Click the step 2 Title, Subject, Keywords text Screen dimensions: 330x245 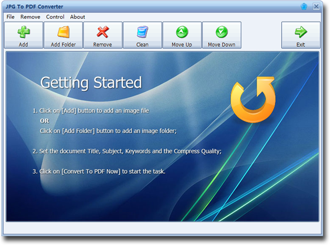pos(127,151)
